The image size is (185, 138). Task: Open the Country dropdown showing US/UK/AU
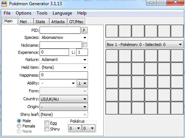pyautogui.click(x=64, y=99)
